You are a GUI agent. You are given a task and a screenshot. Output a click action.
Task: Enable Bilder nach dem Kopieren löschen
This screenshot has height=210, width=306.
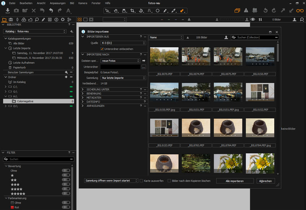[169, 181]
